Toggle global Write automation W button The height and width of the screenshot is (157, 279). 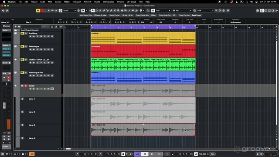pyautogui.click(x=52, y=10)
